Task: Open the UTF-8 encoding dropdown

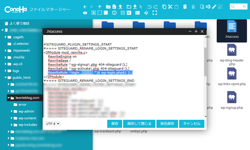Action: (x=53, y=124)
